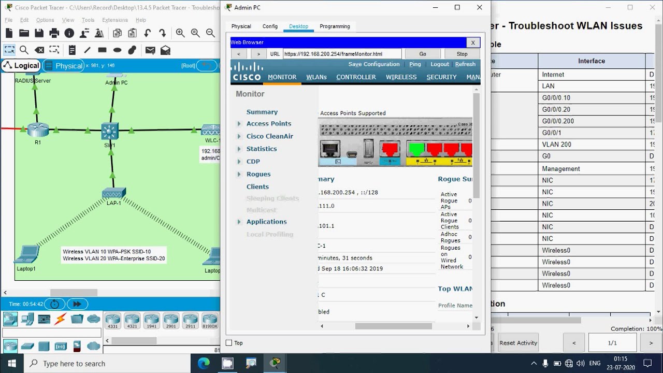Screen dimensions: 663x373
Task: Close the Web Browser with the X button
Action: (x=473, y=42)
